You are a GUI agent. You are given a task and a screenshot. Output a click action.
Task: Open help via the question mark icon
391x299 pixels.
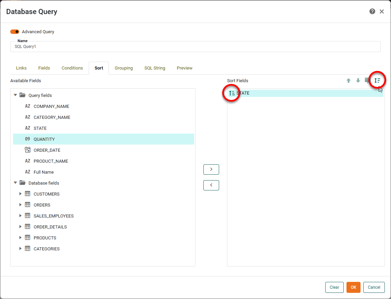tap(372, 11)
